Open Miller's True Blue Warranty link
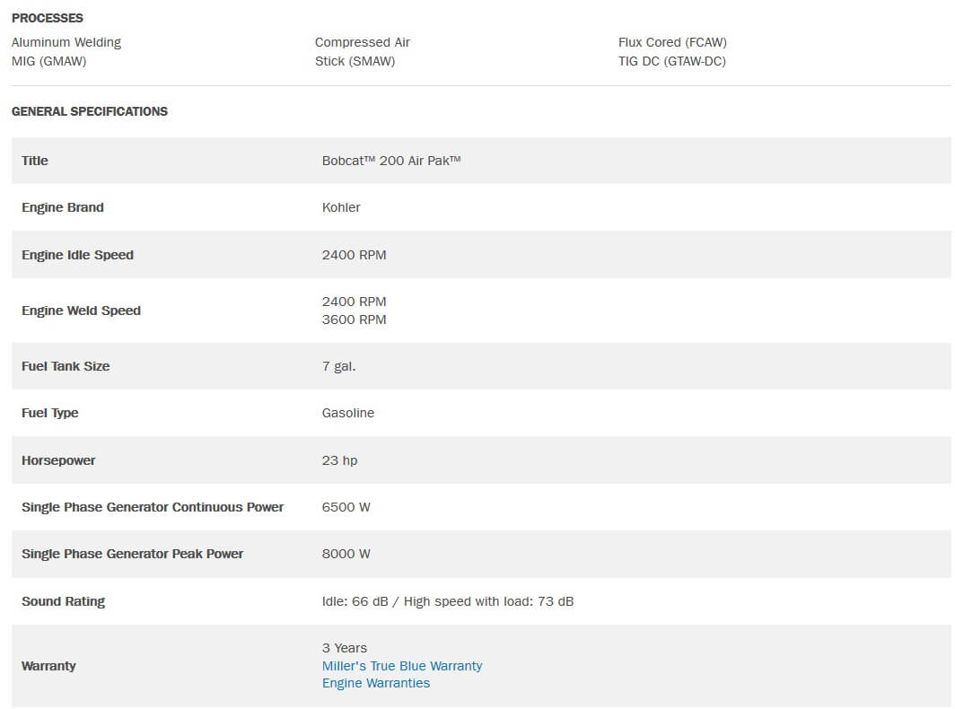This screenshot has width=955, height=709. (402, 666)
